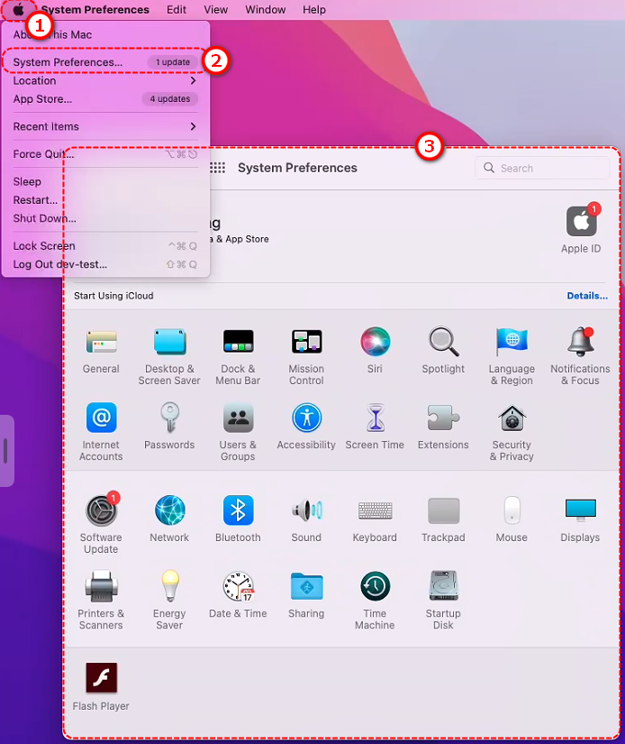
Task: Open the Siri preferences pane
Action: [375, 350]
